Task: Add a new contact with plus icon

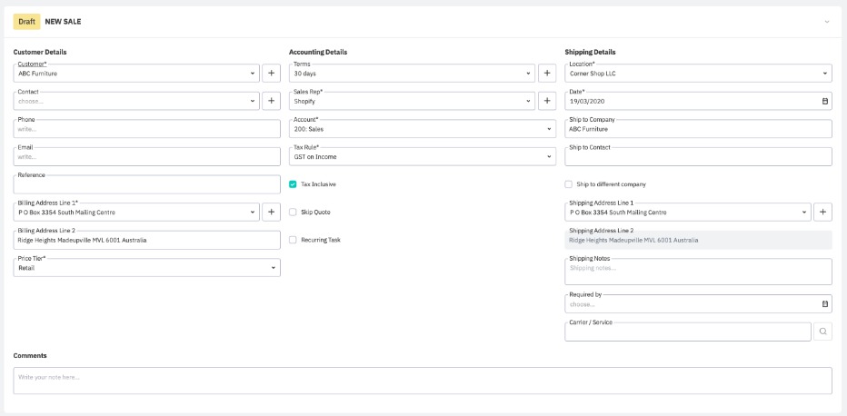Action: click(x=271, y=101)
